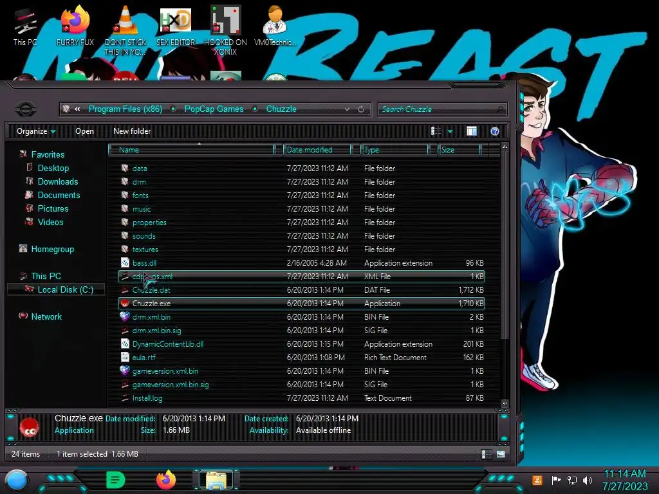Image resolution: width=659 pixels, height=494 pixels.
Task: Toggle the preview pane button
Action: [472, 131]
